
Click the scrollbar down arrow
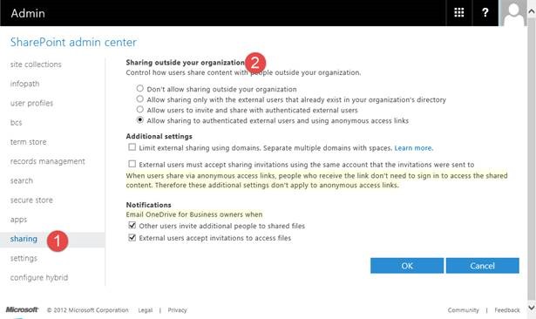coord(532,307)
